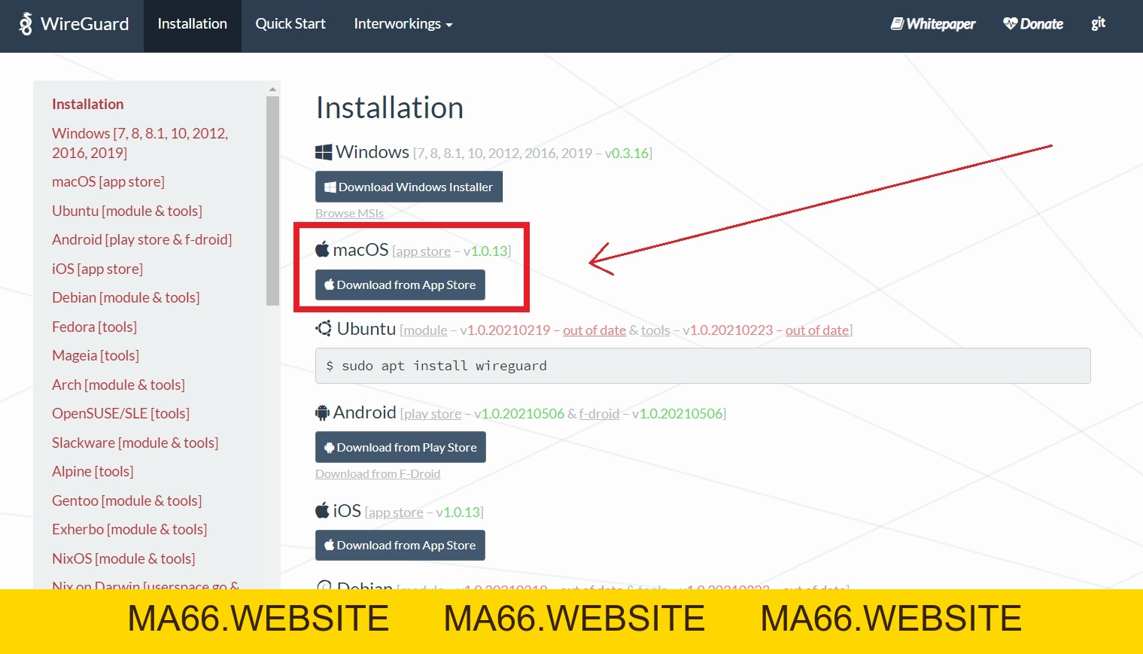Open sidebar Slackware [module & tools] link
The image size is (1143, 654).
pyautogui.click(x=135, y=443)
